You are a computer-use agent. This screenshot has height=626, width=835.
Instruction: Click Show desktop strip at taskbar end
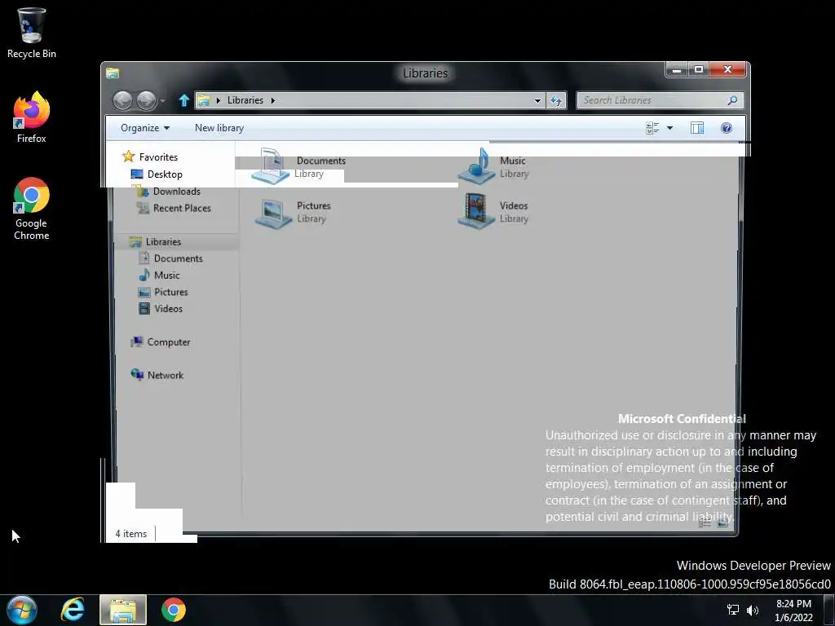tap(829, 610)
